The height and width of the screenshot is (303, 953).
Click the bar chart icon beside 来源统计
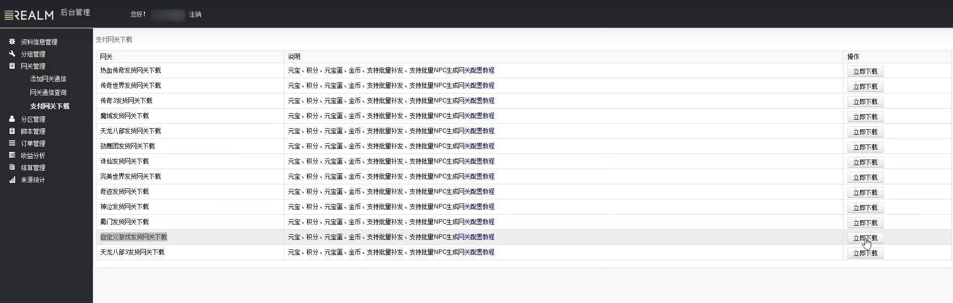(12, 179)
